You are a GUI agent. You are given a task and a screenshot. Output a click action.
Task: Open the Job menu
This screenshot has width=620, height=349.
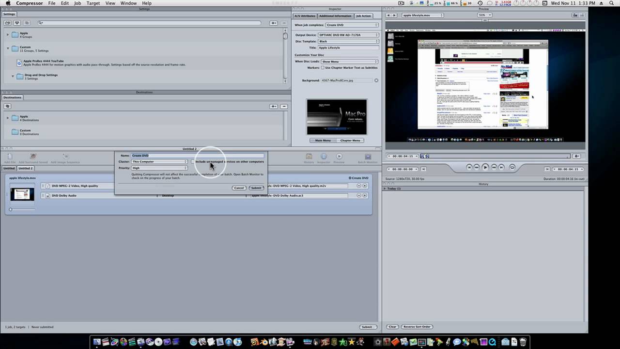point(77,3)
